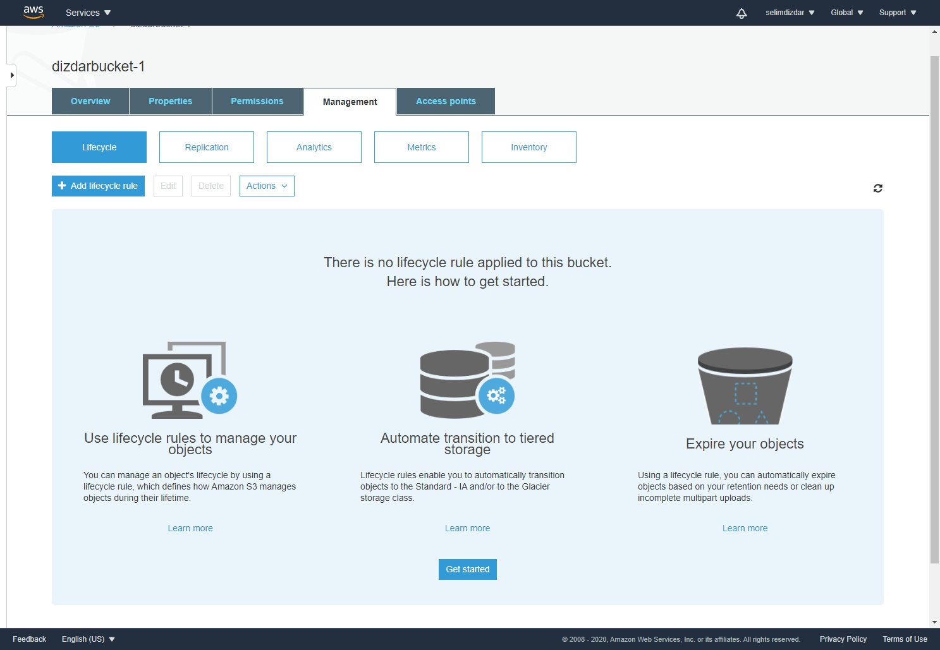Open Learn more under Expire your objects

click(745, 528)
